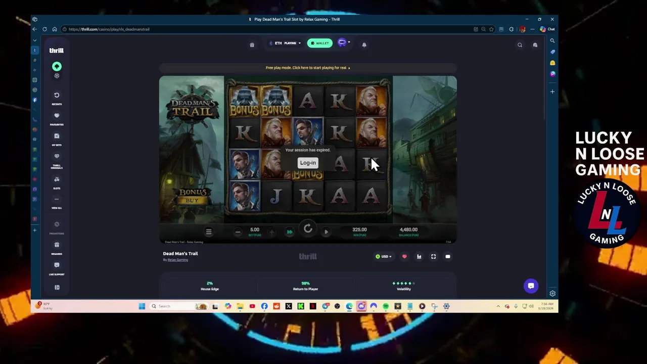Open the Recents sidebar icon
Image resolution: width=647 pixels, height=364 pixels.
pos(57,95)
